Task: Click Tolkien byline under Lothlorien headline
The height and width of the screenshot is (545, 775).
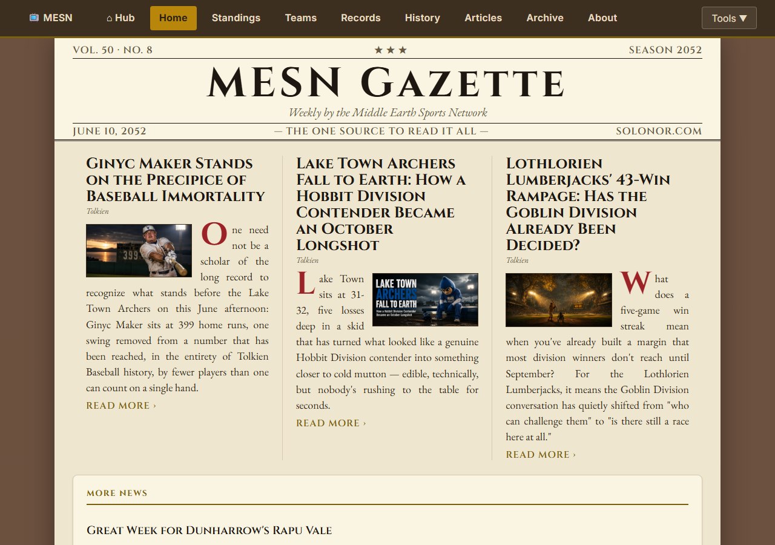Action: (x=518, y=260)
